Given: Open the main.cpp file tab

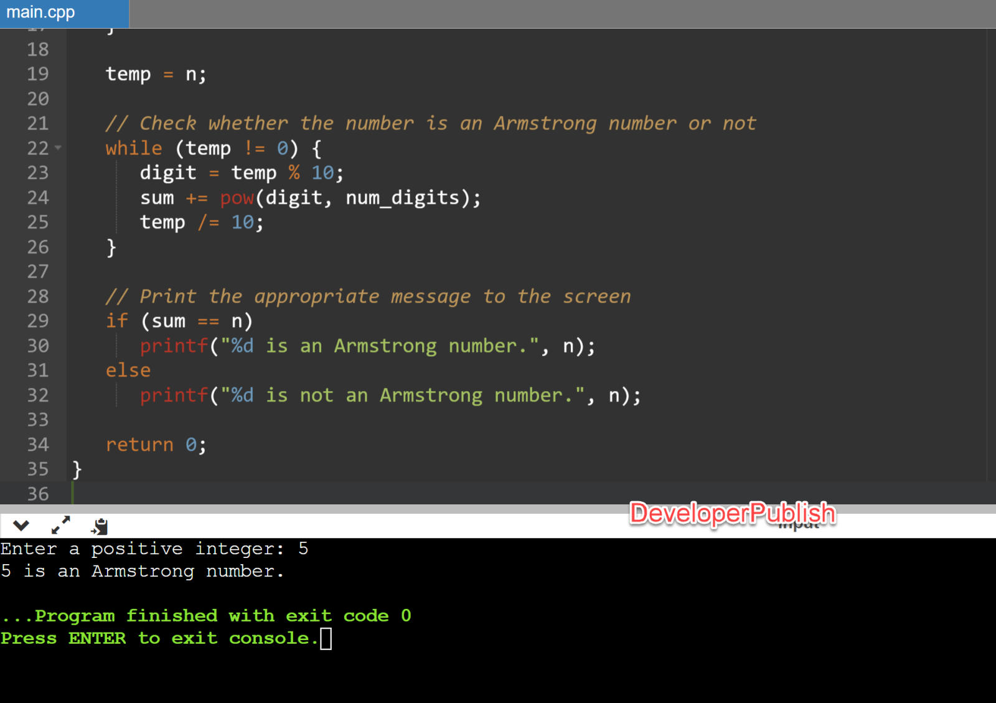Looking at the screenshot, I should click(64, 13).
